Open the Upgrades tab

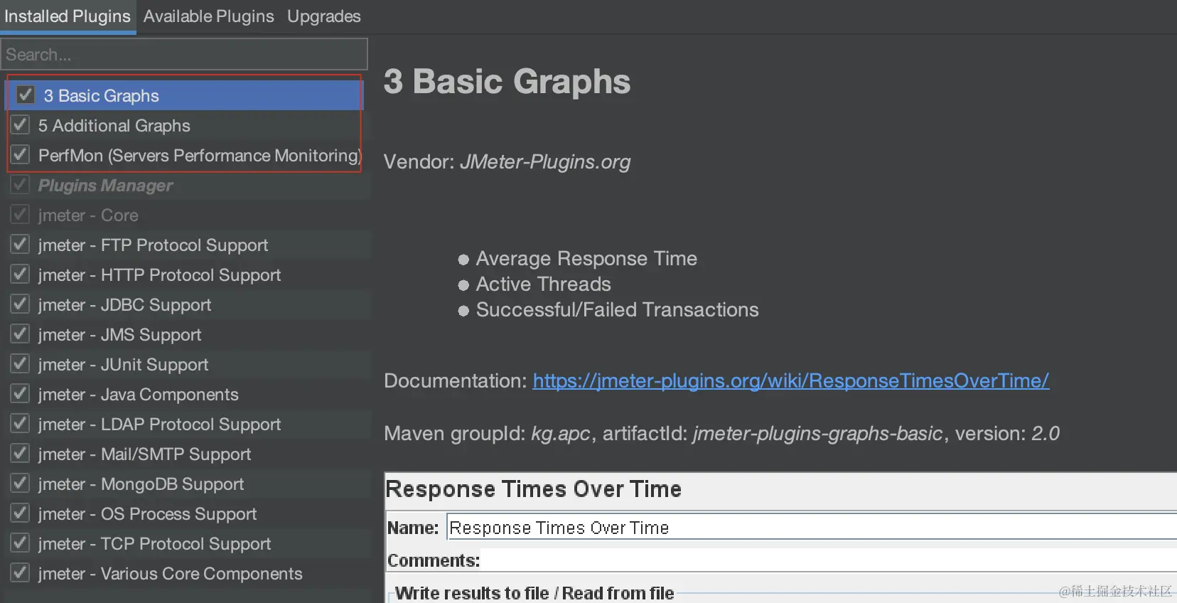323,16
